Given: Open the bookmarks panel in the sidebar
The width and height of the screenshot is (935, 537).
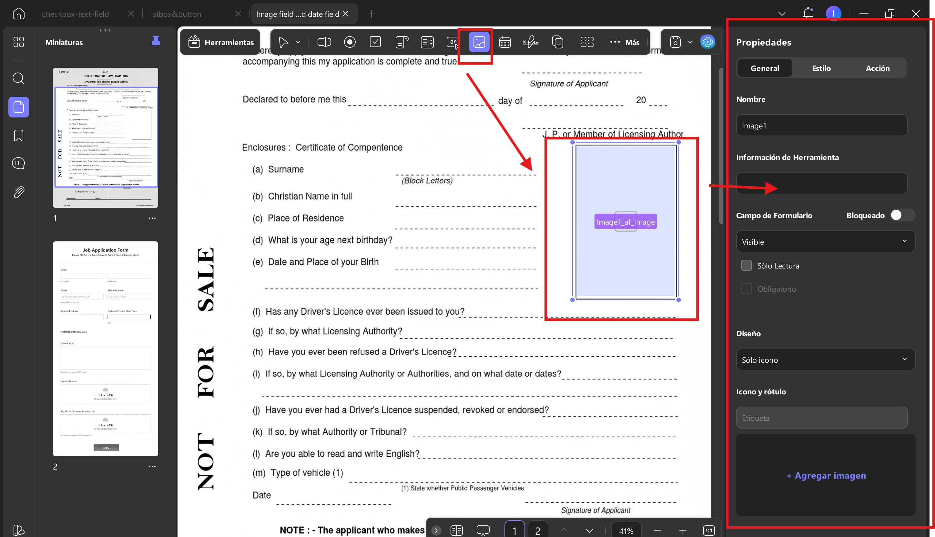Looking at the screenshot, I should pyautogui.click(x=18, y=135).
